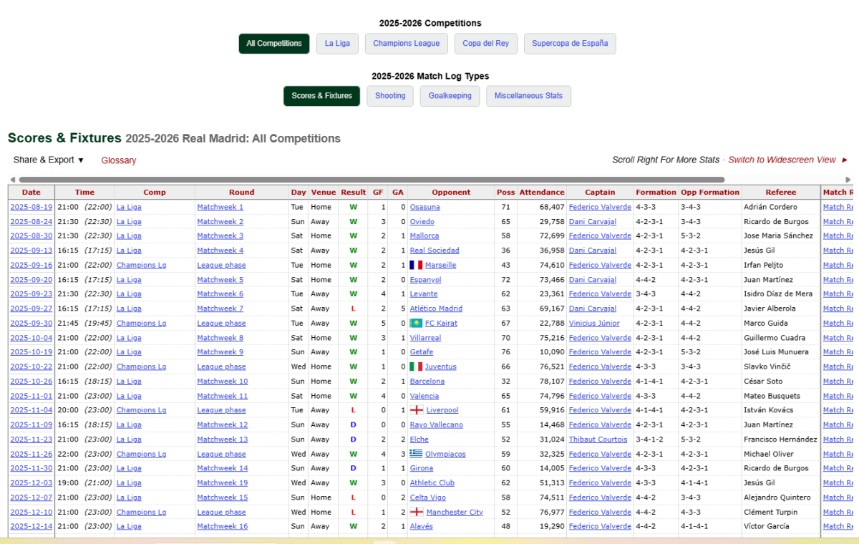Switch to the Goalkeeping match log

click(450, 96)
